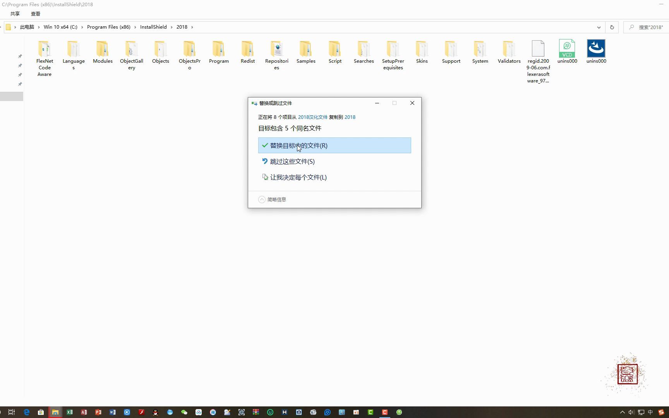669x418 pixels.
Task: Switch the 中 input method indicator
Action: tap(650, 412)
